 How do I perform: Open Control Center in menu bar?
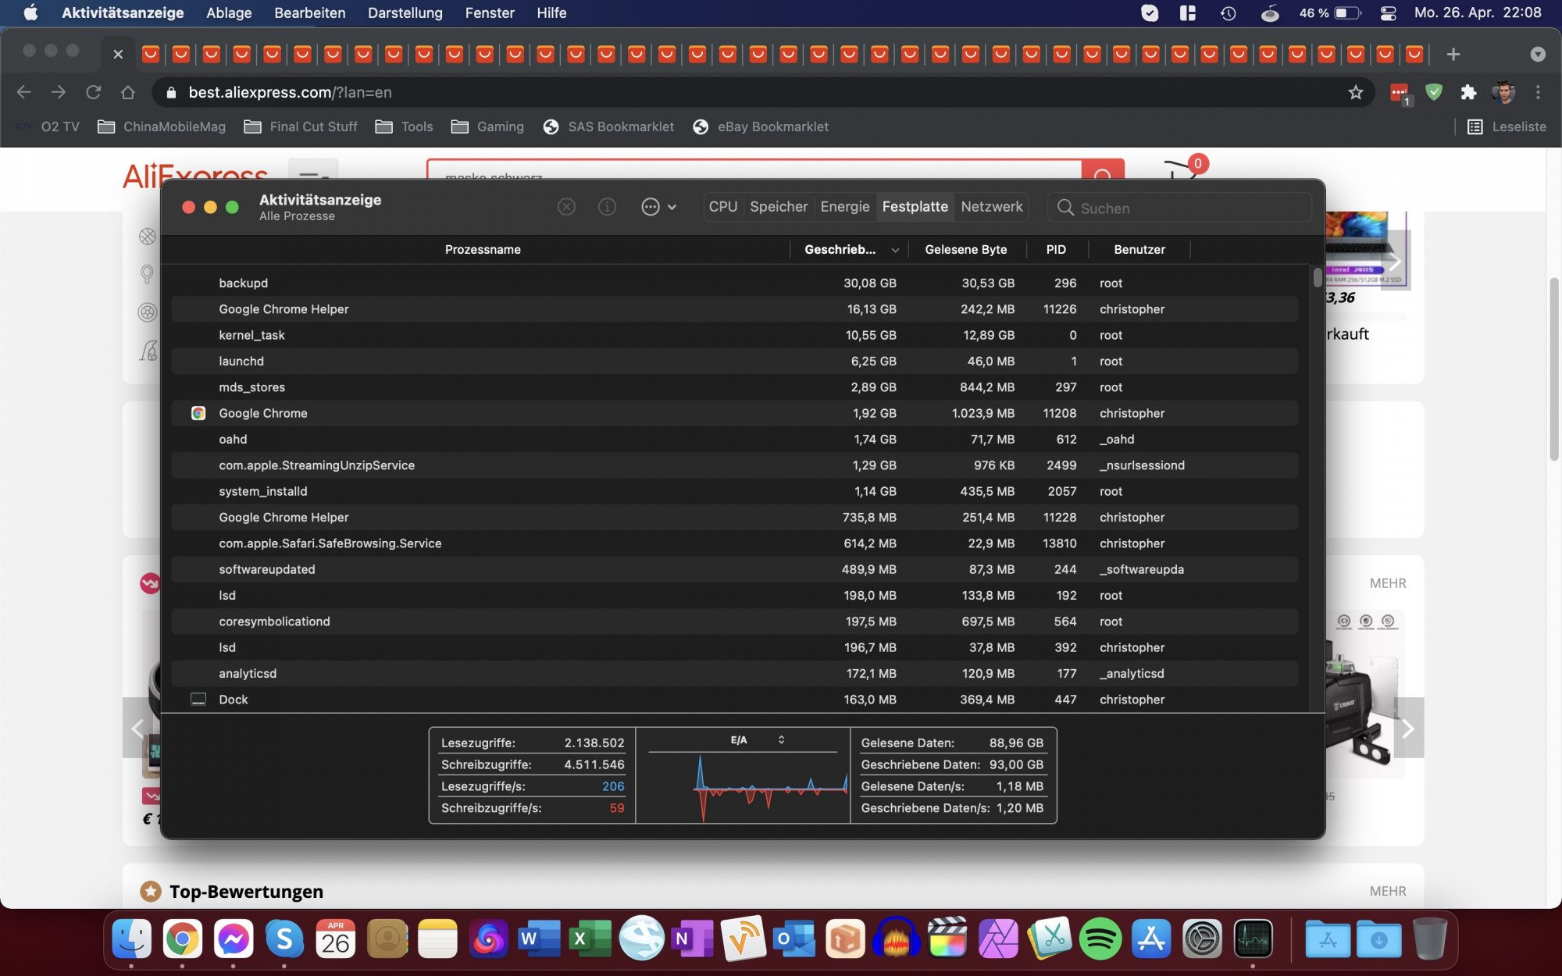(1388, 12)
